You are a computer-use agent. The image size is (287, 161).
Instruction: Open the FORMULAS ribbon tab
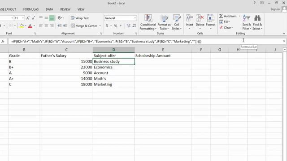pos(31,9)
